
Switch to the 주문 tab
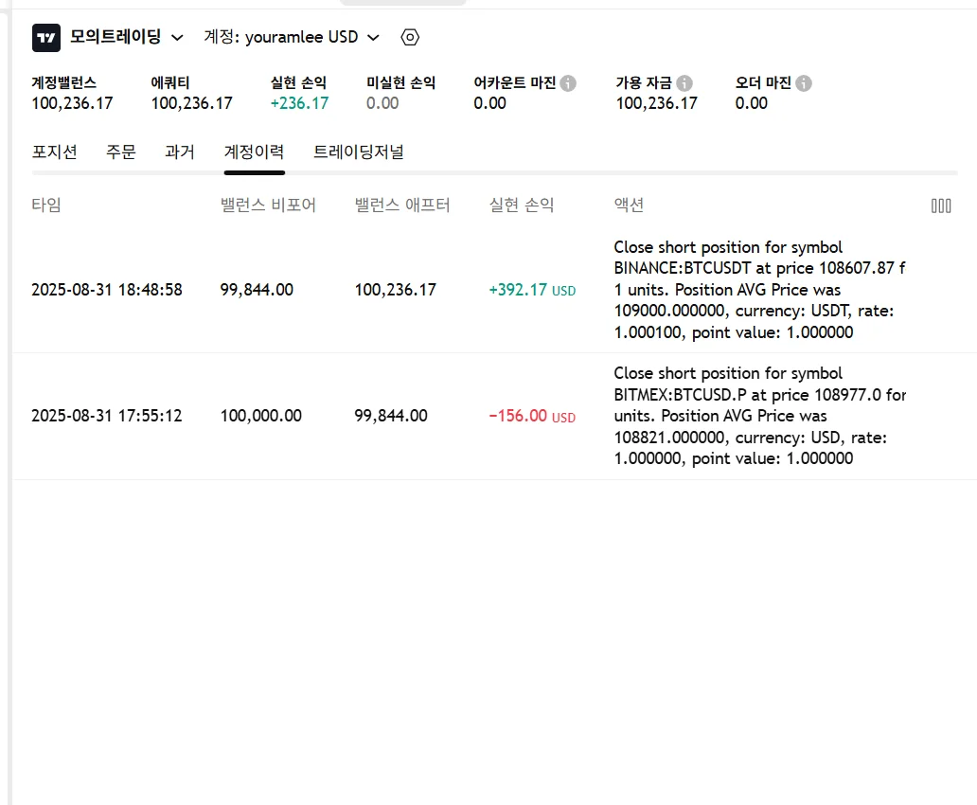(x=121, y=152)
